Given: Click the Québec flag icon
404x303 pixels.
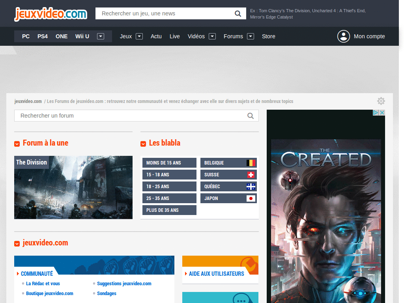Looking at the screenshot, I should tap(251, 187).
